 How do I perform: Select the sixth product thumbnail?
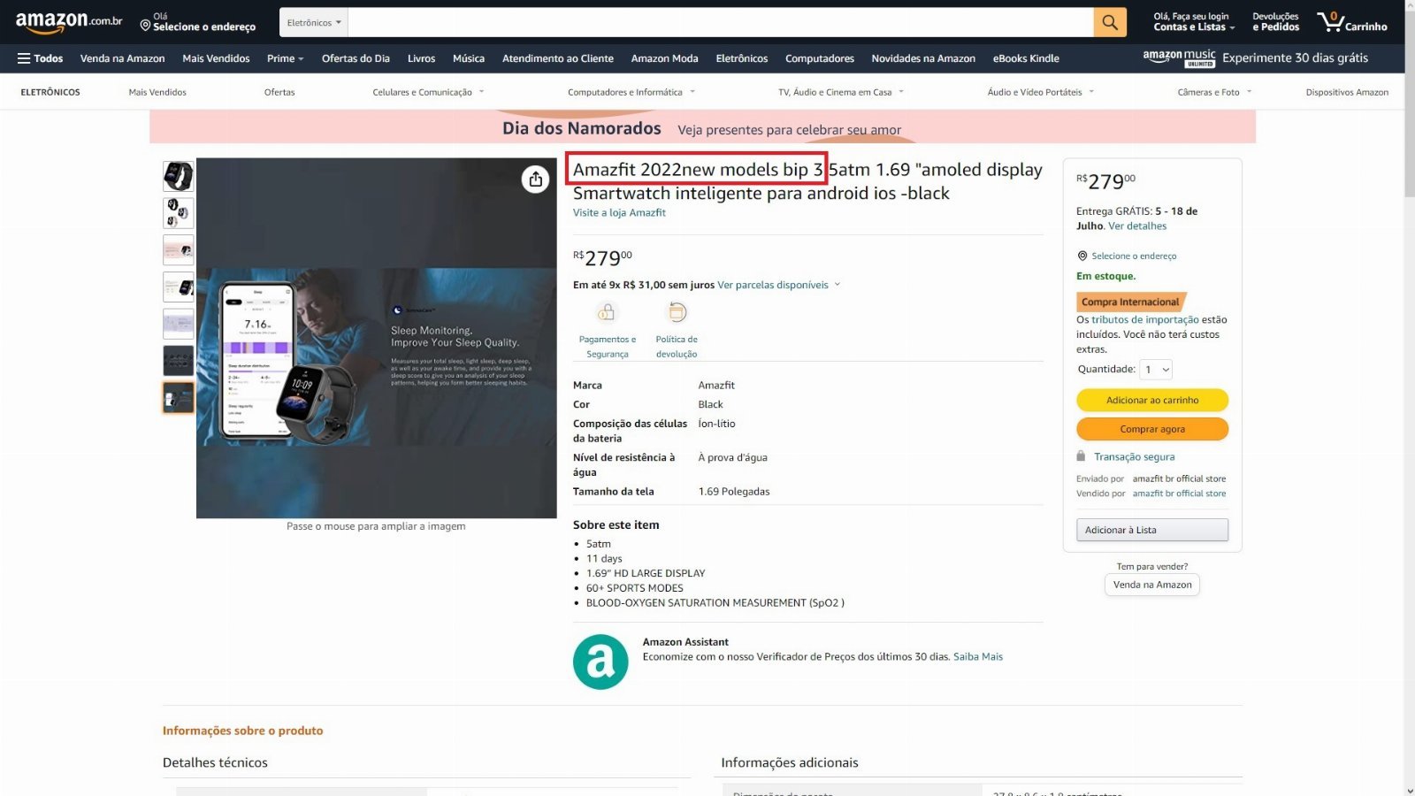[x=178, y=361]
